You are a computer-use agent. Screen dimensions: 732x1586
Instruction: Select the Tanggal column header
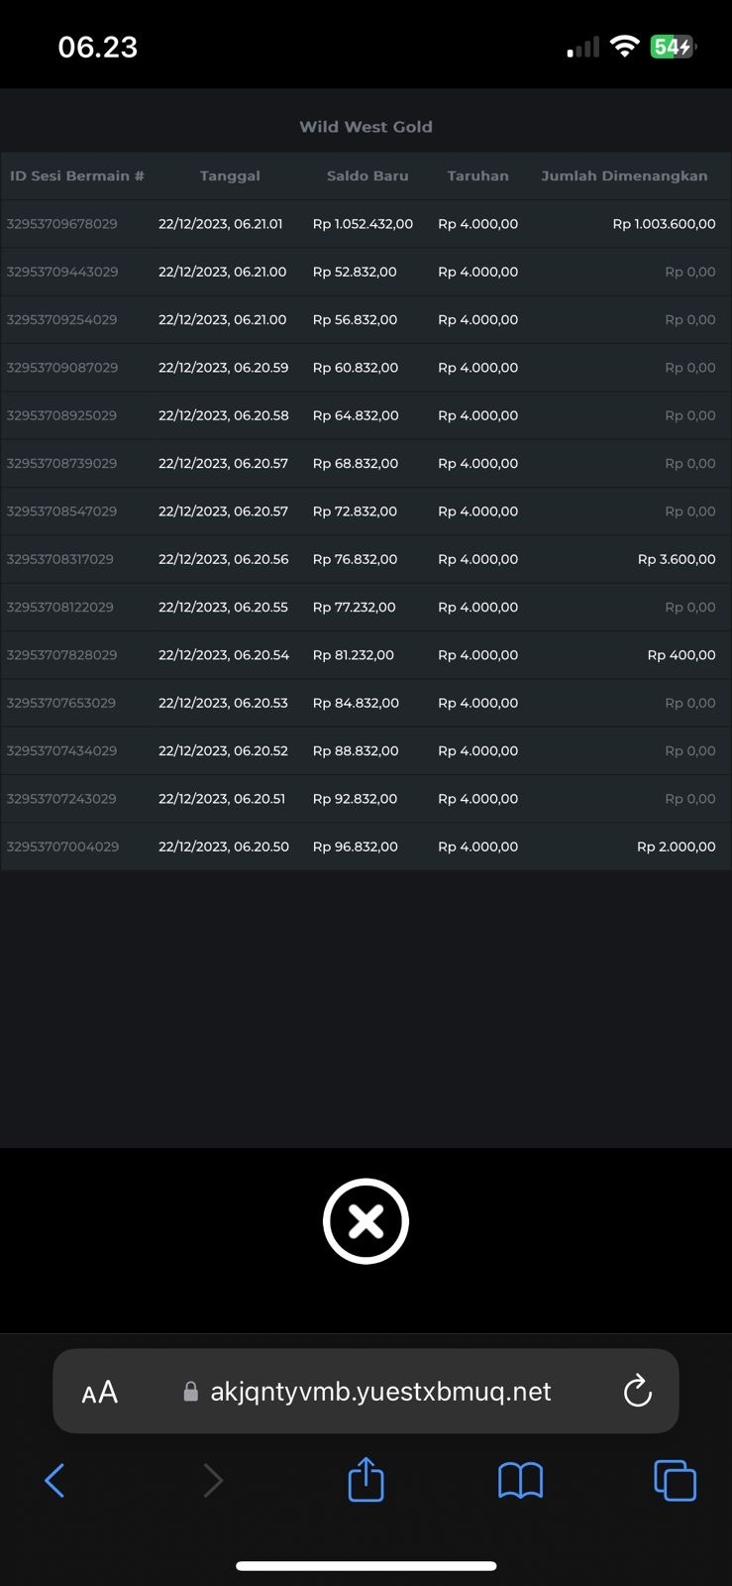[x=230, y=175]
